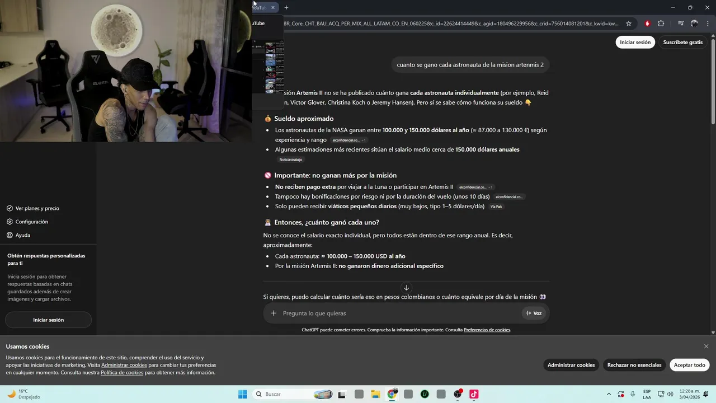Click the Sueldo aproximado heading

pos(304,119)
